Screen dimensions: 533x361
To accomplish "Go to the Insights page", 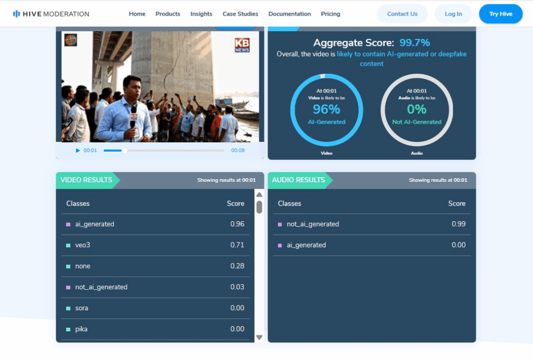I will (201, 14).
